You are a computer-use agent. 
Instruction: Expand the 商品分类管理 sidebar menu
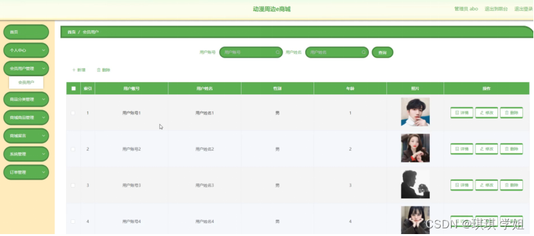tap(26, 99)
